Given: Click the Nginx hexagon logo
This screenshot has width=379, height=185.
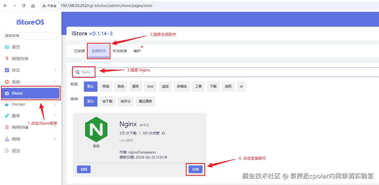Looking at the screenshot, I should pyautogui.click(x=96, y=129).
